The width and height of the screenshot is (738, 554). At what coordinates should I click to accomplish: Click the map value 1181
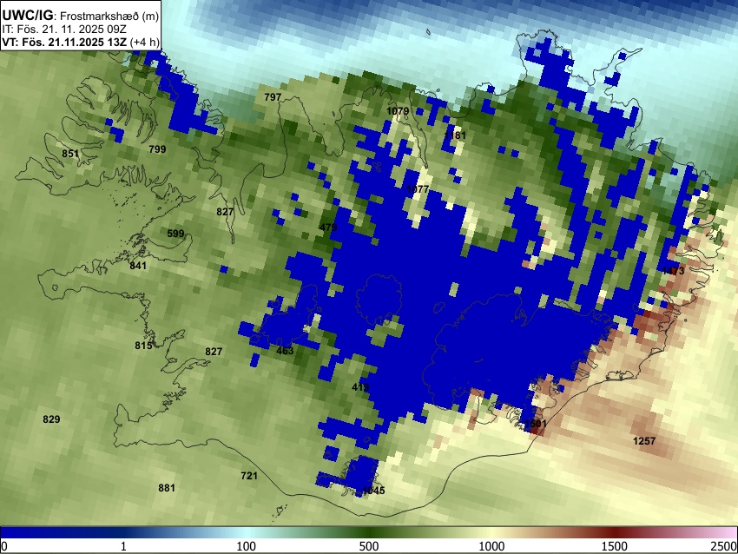coord(455,135)
